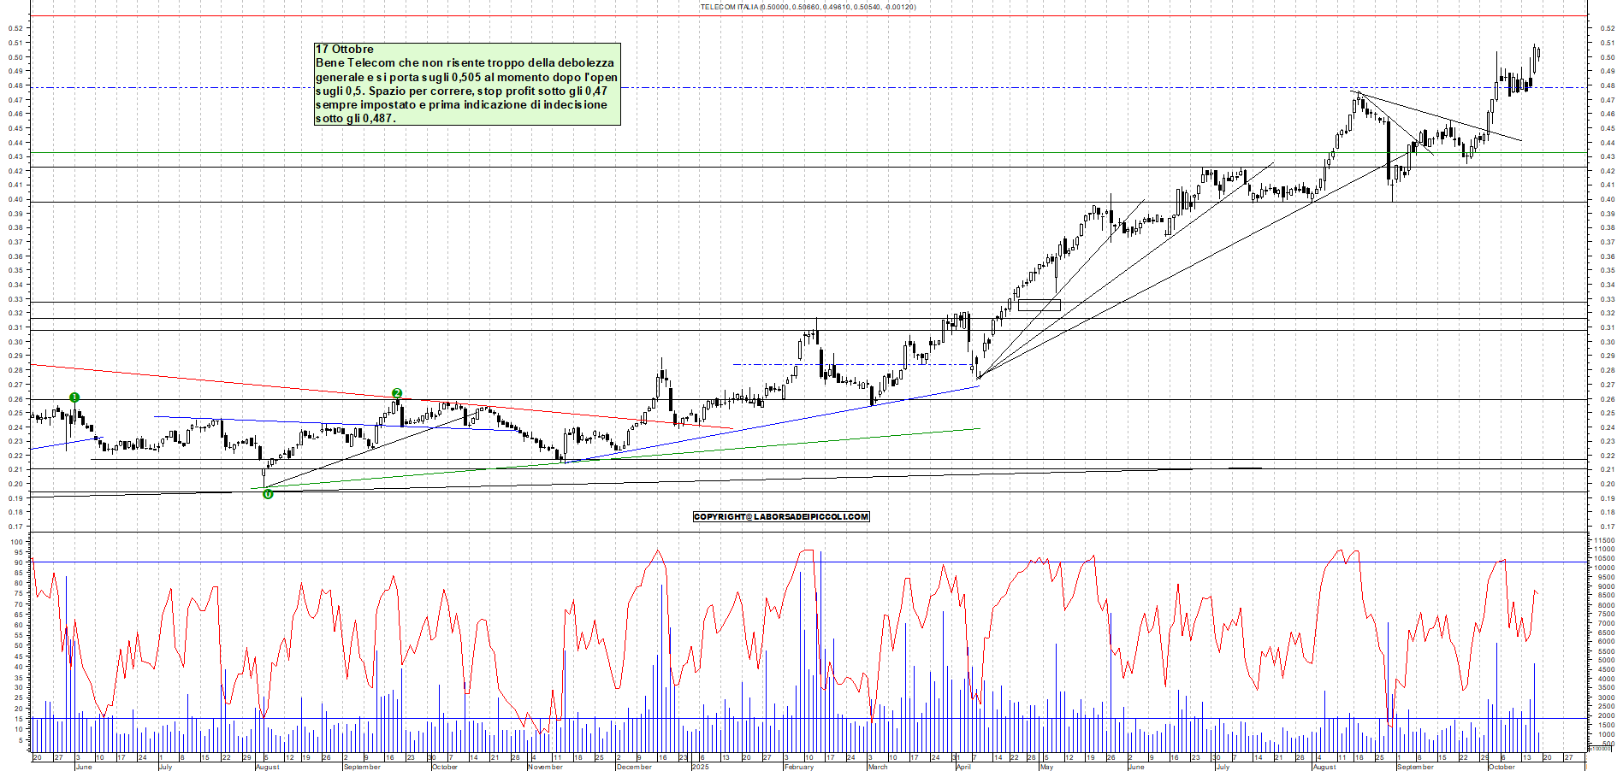Click the TELECOM ITALIA chart title
Viewport: 1617px width, 771px height.
click(x=808, y=7)
